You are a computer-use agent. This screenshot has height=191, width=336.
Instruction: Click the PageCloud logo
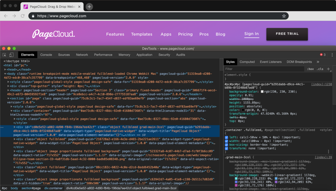(x=53, y=34)
